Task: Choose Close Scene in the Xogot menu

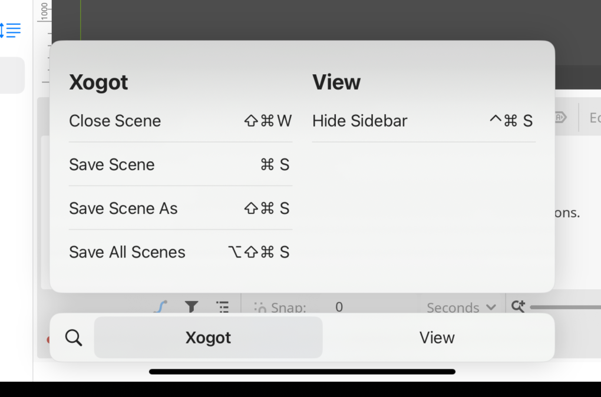Action: click(180, 121)
